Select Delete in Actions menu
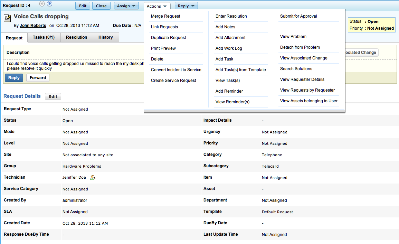Screen dimensions: 399x244 pyautogui.click(x=157, y=59)
